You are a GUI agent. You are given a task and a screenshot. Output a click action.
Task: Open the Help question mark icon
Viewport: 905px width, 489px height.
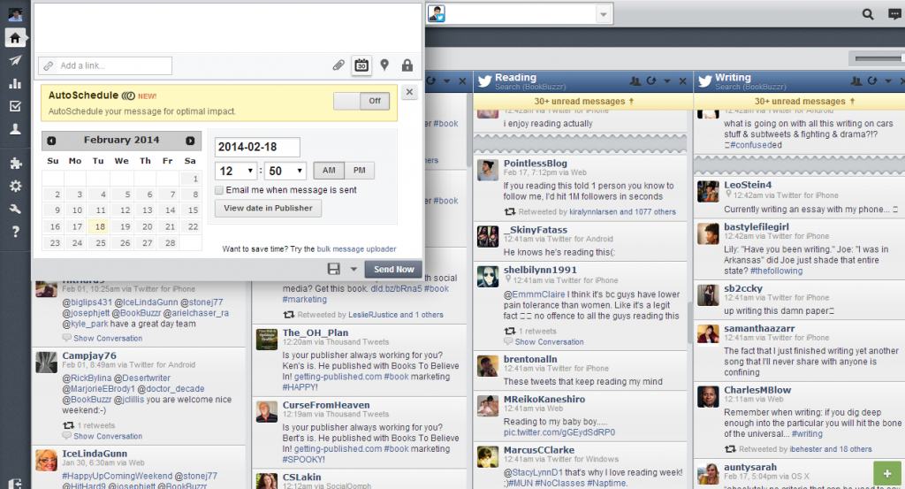(x=15, y=232)
